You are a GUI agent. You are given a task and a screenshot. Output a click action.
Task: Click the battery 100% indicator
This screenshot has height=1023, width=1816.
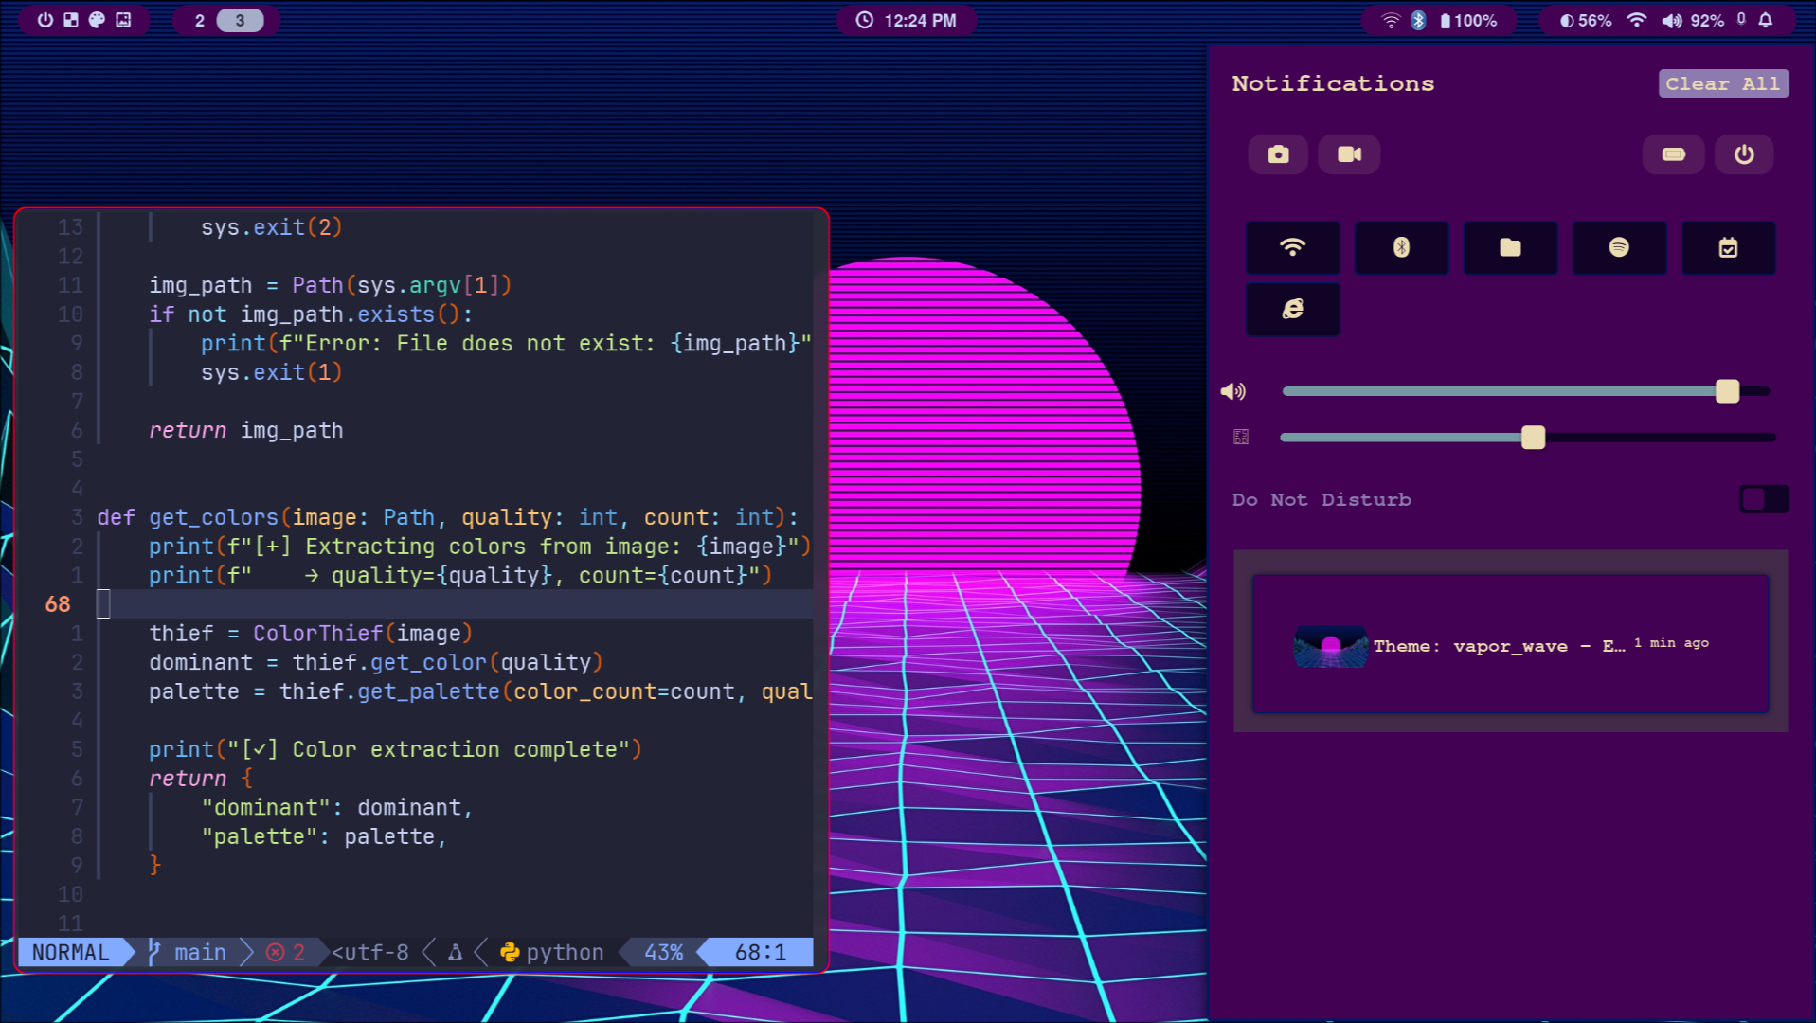pos(1468,20)
